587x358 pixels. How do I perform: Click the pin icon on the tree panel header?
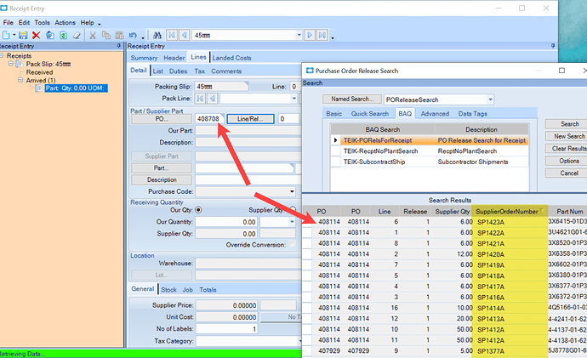tap(118, 46)
